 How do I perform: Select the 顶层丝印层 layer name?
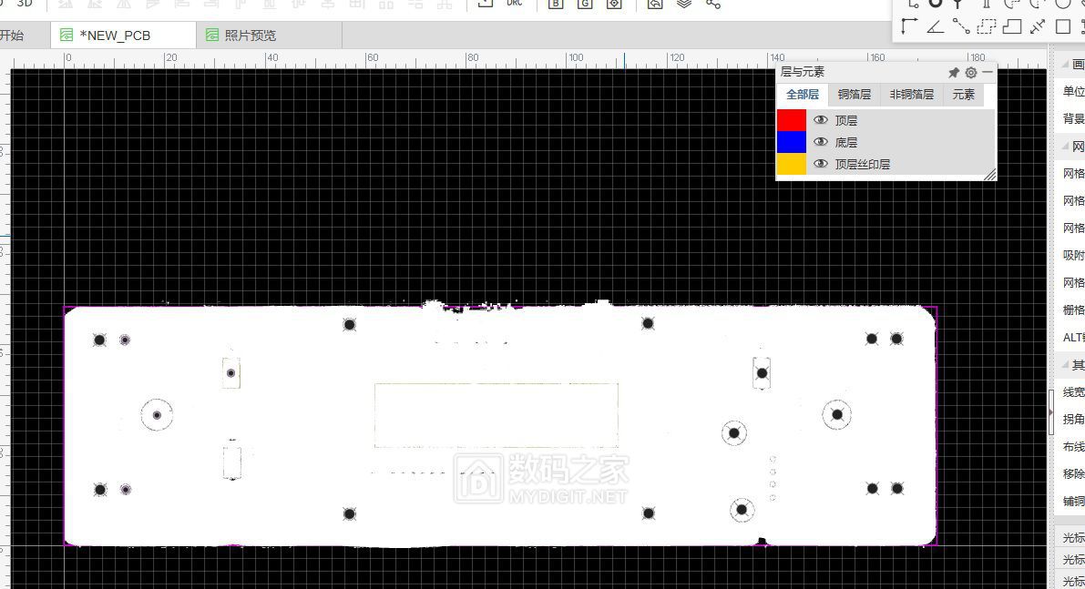point(862,165)
